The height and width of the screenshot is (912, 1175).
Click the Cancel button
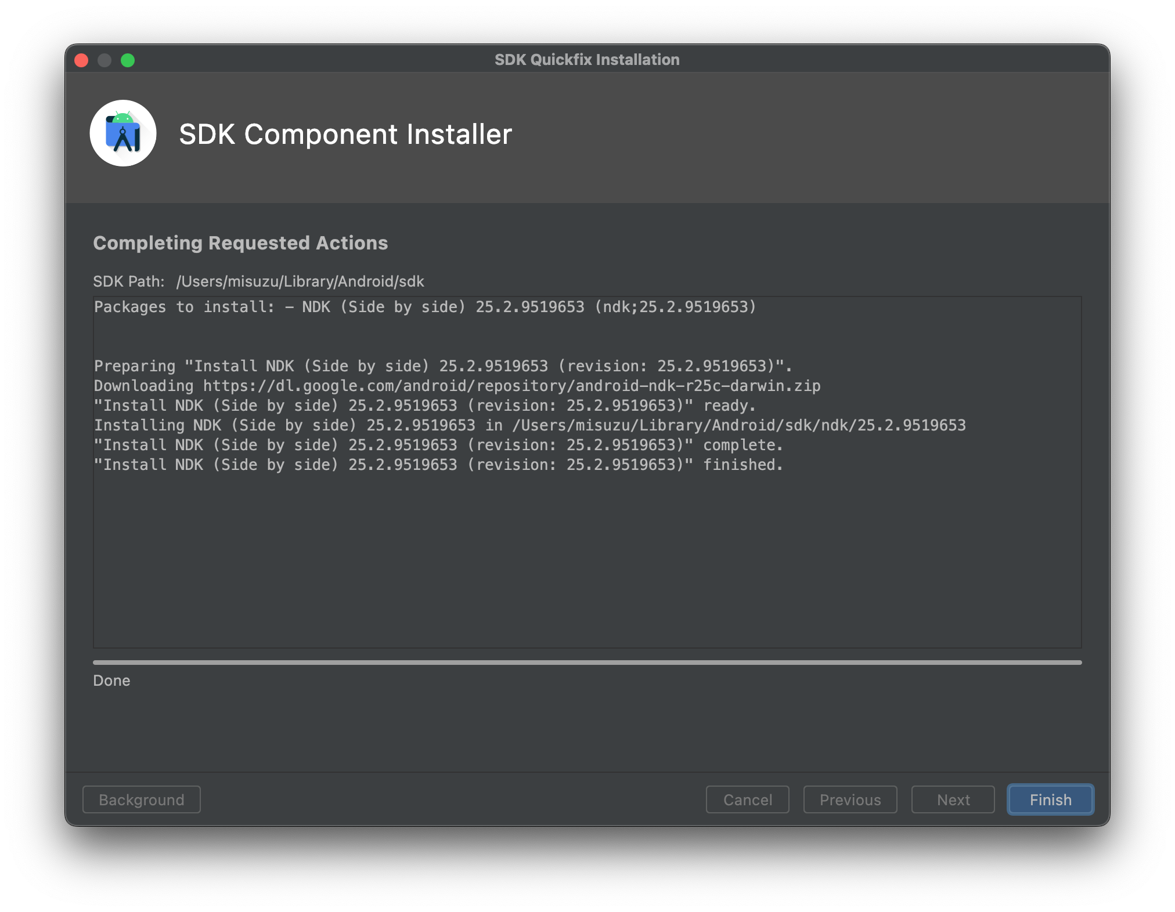pos(747,799)
